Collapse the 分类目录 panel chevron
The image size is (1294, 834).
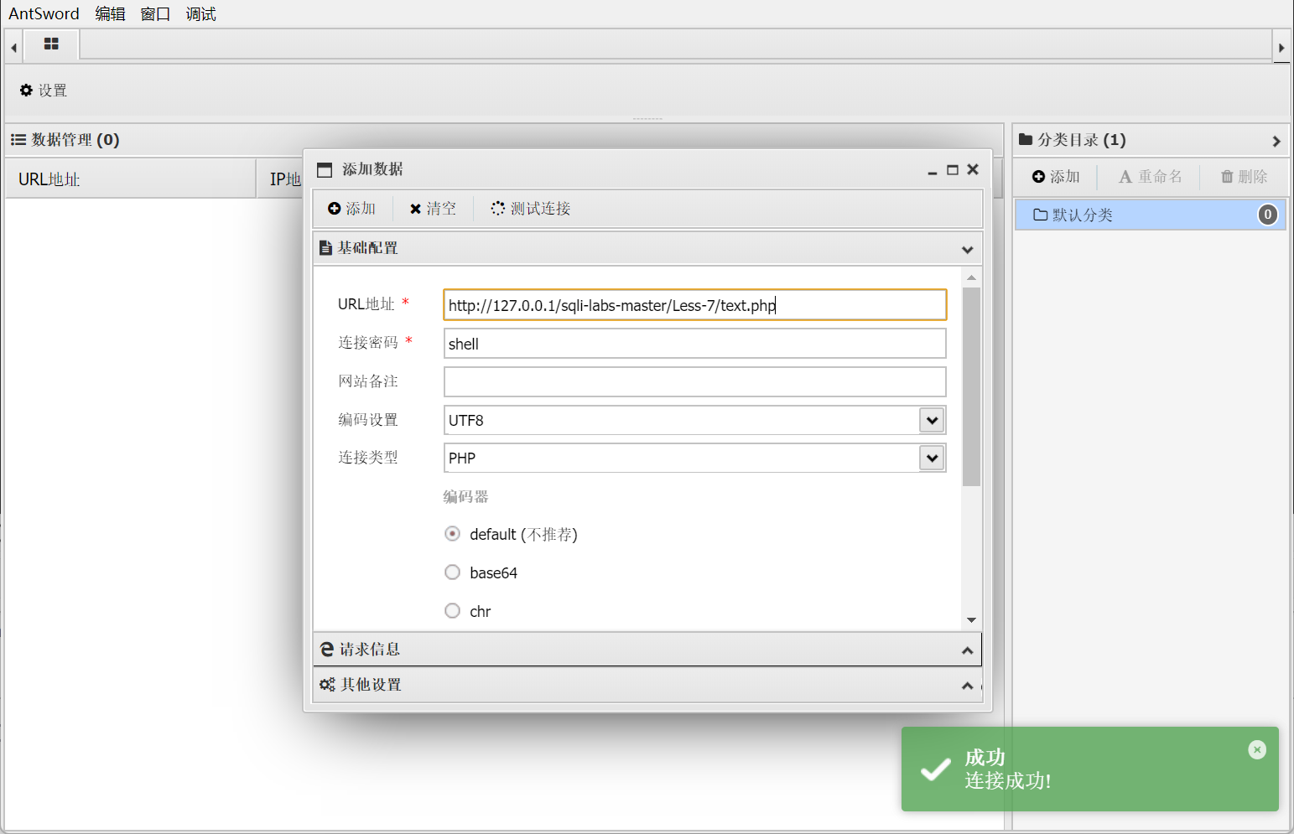point(1276,141)
